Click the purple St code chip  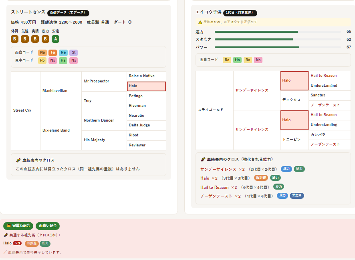(74, 52)
